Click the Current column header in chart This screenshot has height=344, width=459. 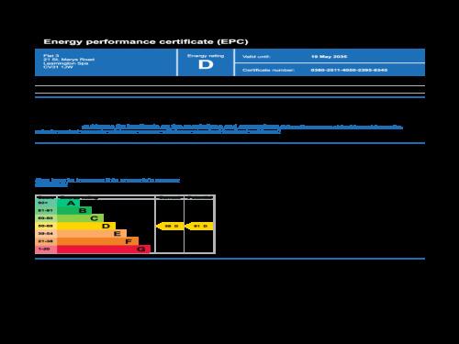(x=170, y=197)
